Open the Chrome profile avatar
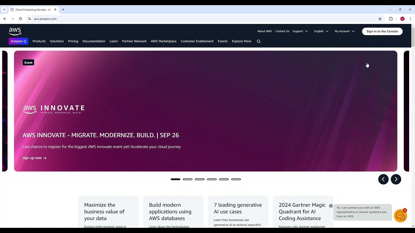The image size is (415, 233). tap(402, 19)
